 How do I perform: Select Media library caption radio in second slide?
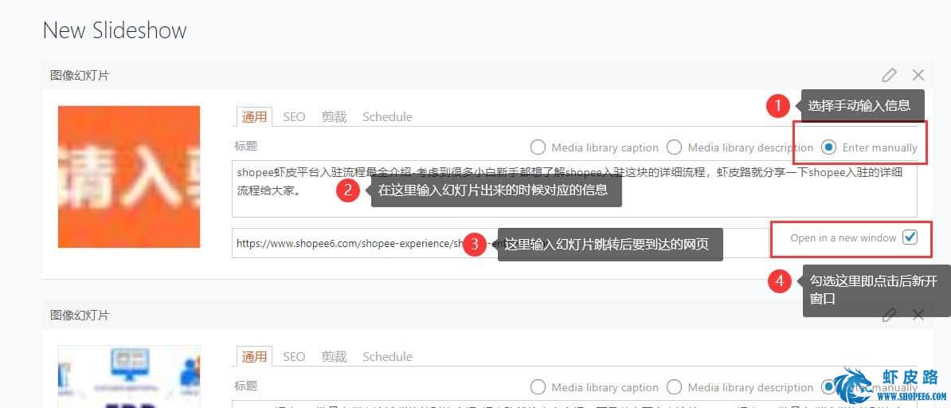coord(538,387)
